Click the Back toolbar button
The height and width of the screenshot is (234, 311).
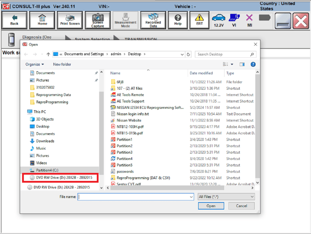point(14,20)
